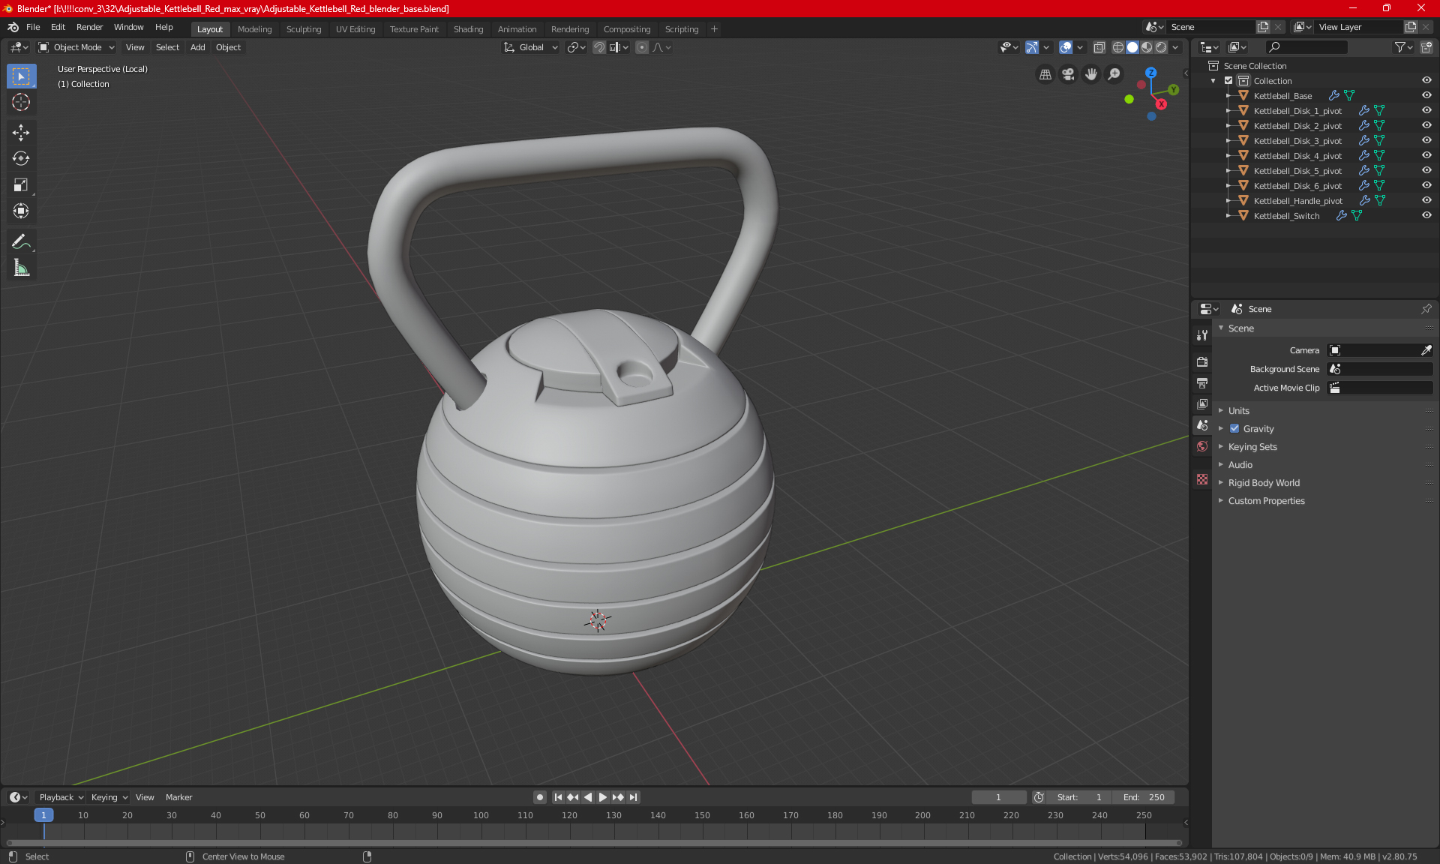Expand the Rigid Body World panel
The width and height of the screenshot is (1440, 864).
tap(1263, 483)
